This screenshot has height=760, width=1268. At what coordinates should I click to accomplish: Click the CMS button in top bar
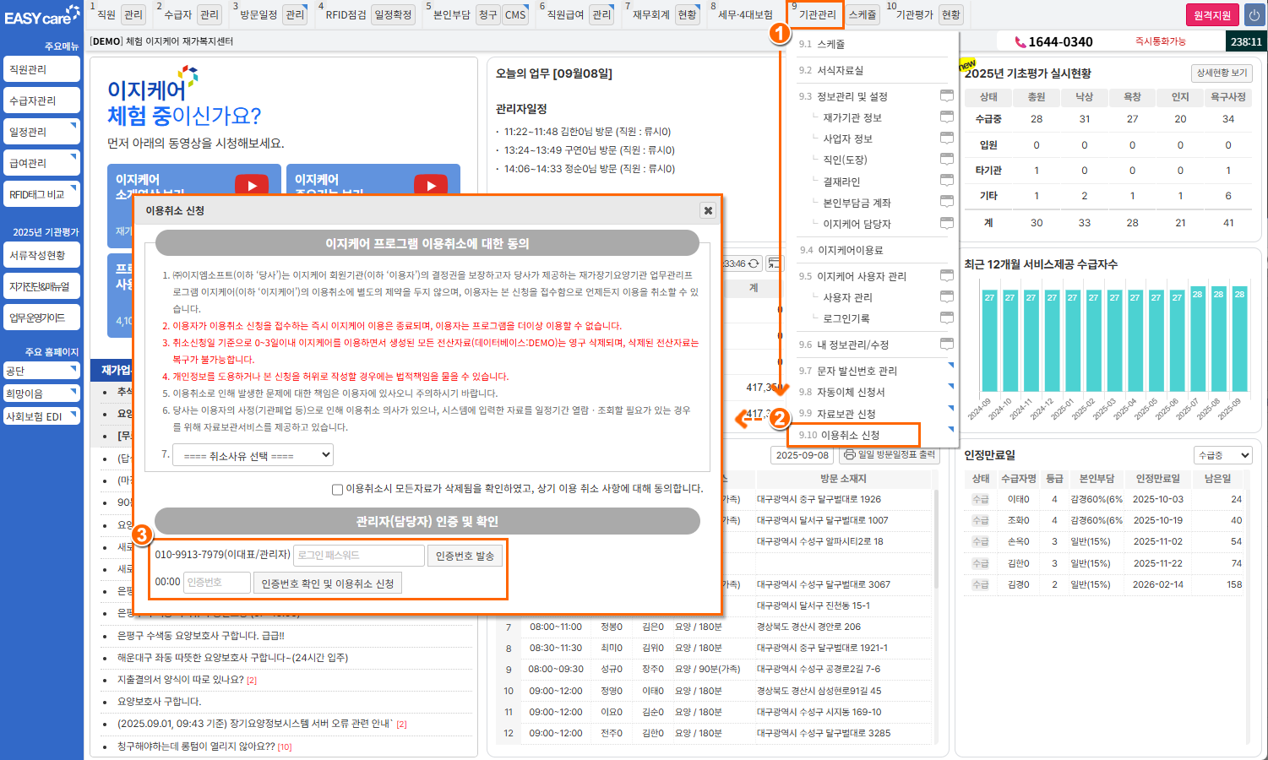click(515, 14)
